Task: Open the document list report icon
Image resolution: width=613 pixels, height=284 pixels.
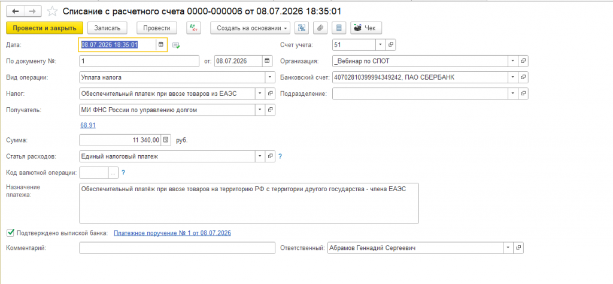Action: pyautogui.click(x=339, y=28)
